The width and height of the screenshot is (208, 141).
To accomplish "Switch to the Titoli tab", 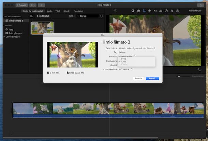I will point(58,11).
